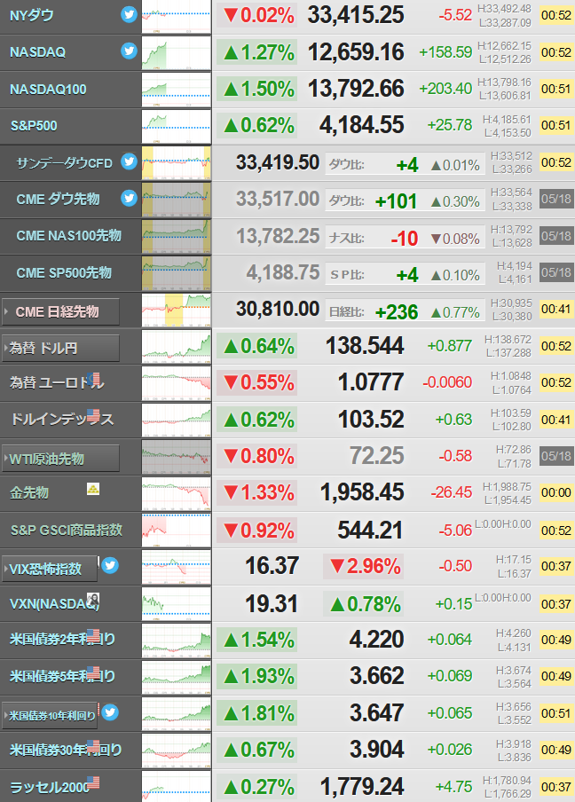Click NASDAQ price 12,659.16

(x=356, y=51)
